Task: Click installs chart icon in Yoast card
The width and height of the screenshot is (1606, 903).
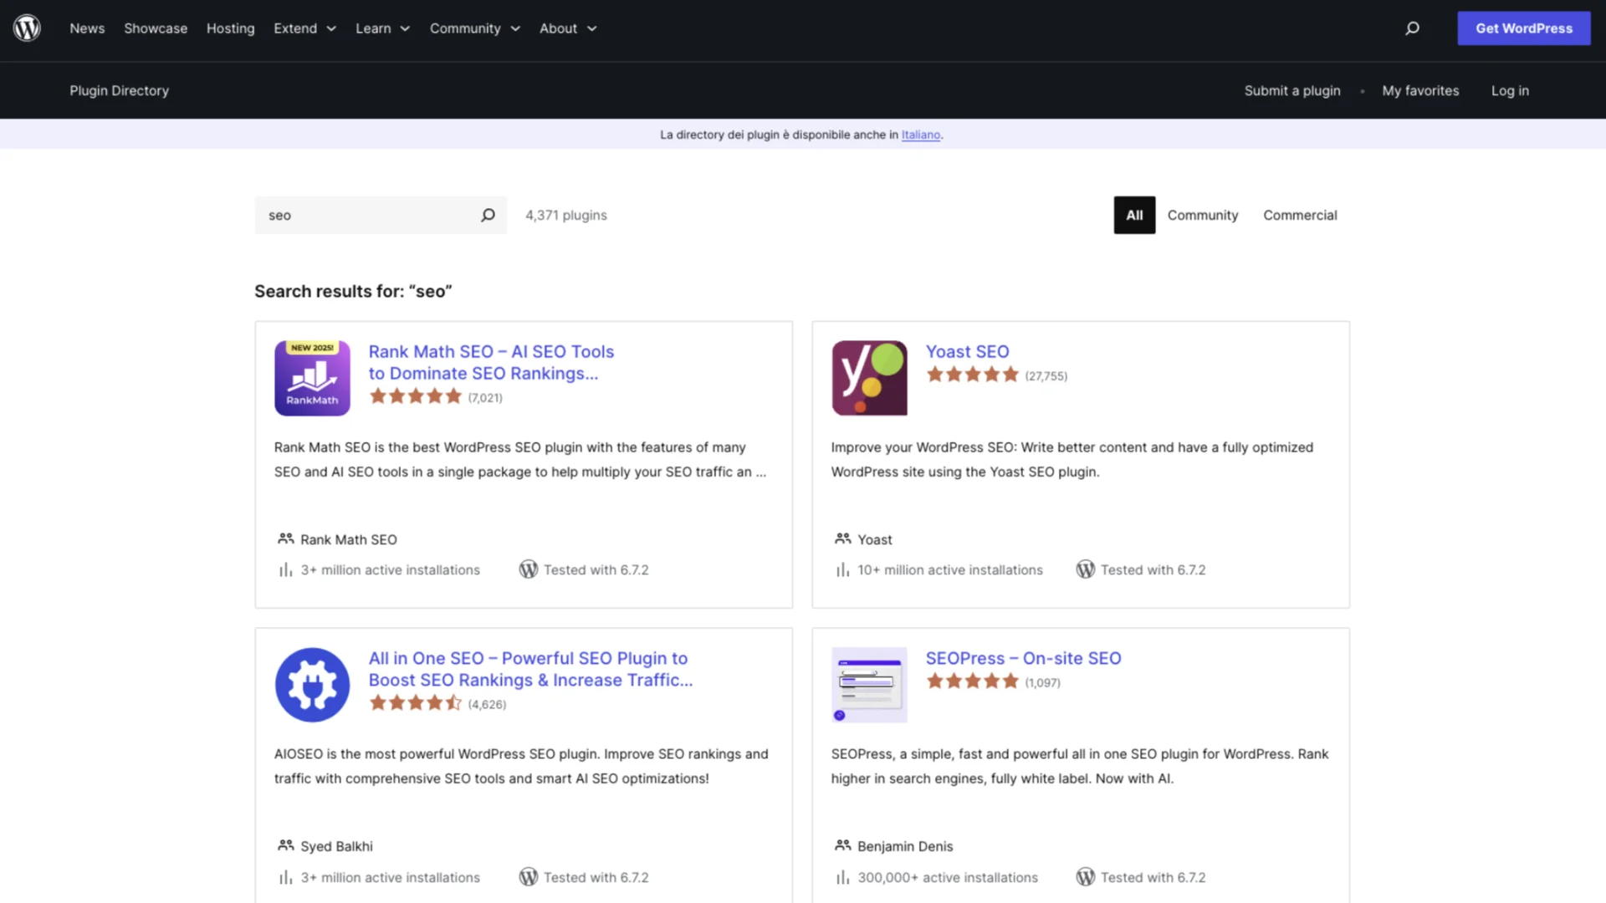Action: tap(842, 570)
